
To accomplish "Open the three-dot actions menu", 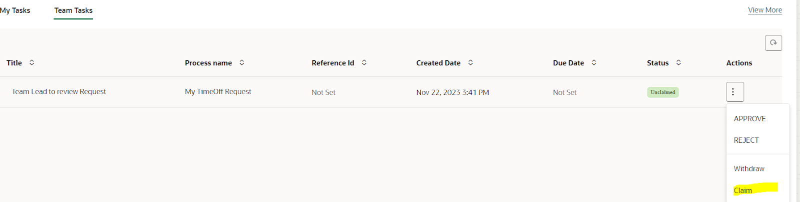I will tap(735, 92).
